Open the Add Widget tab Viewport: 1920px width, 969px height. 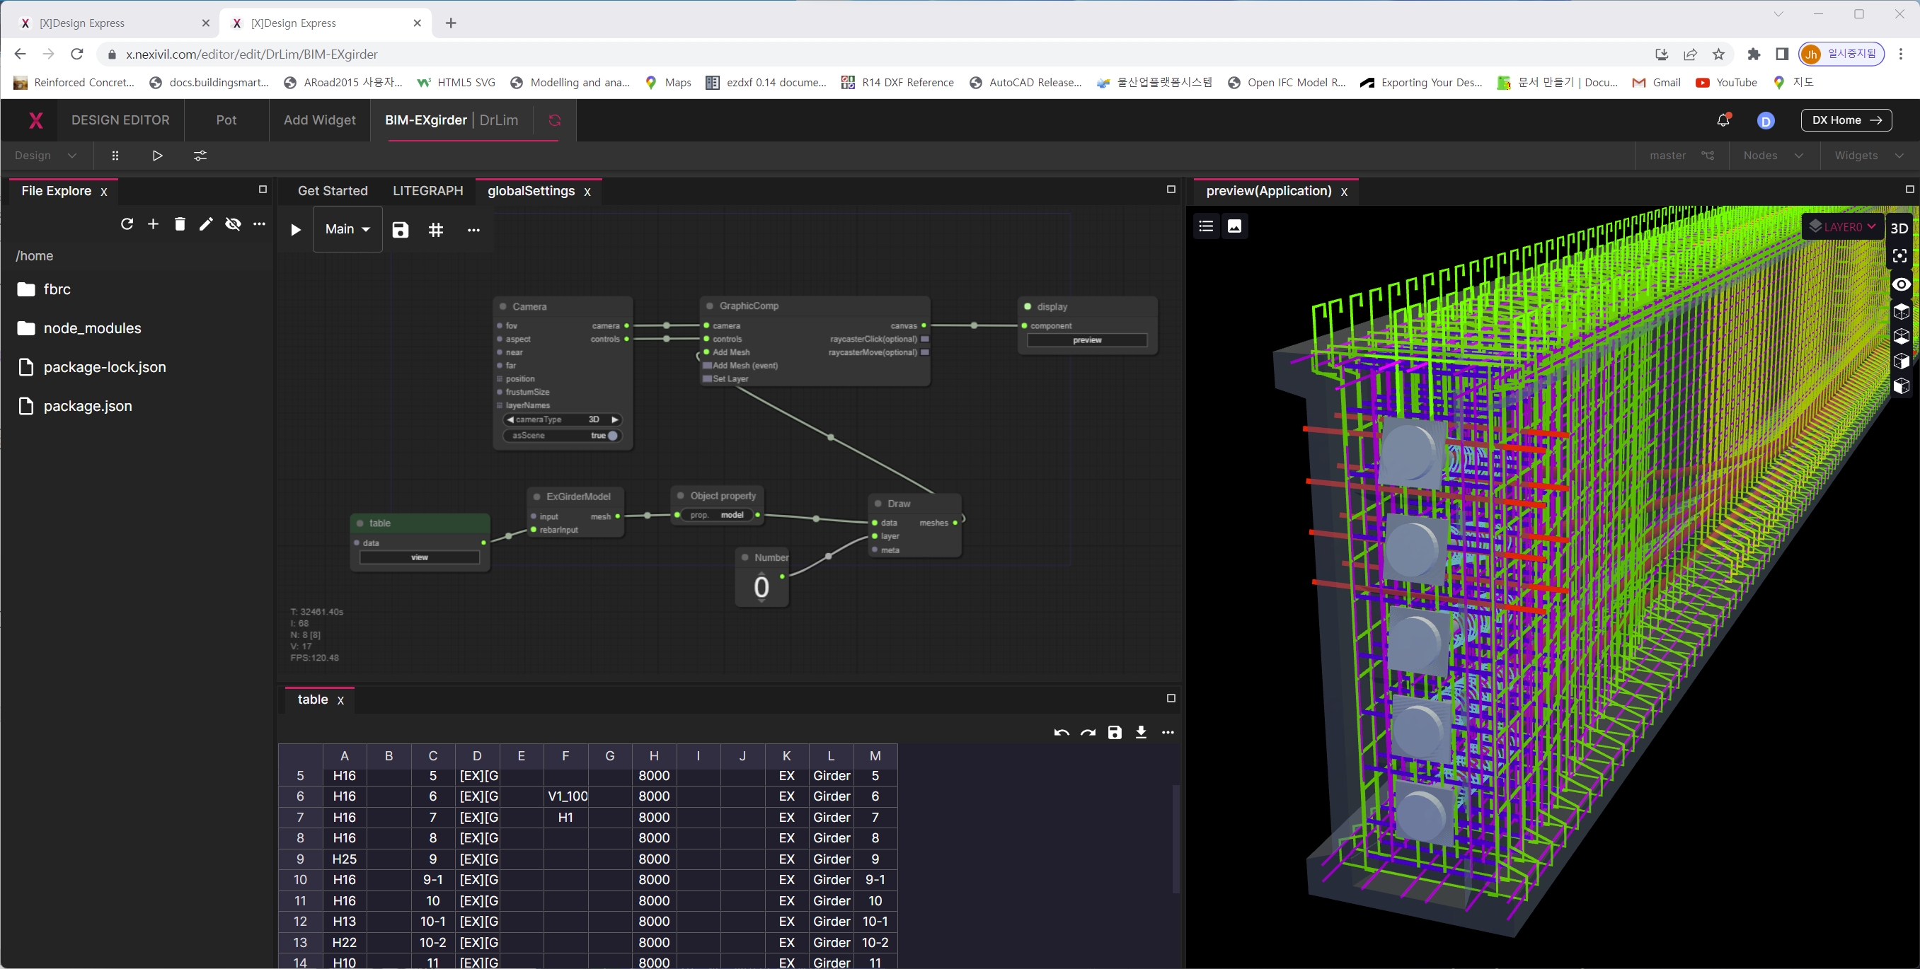pos(320,120)
